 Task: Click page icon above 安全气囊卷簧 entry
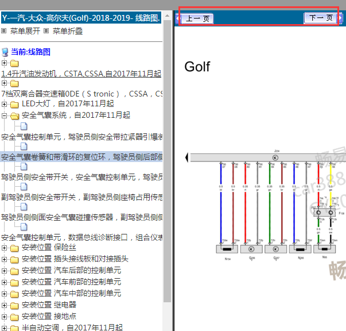point(24,147)
